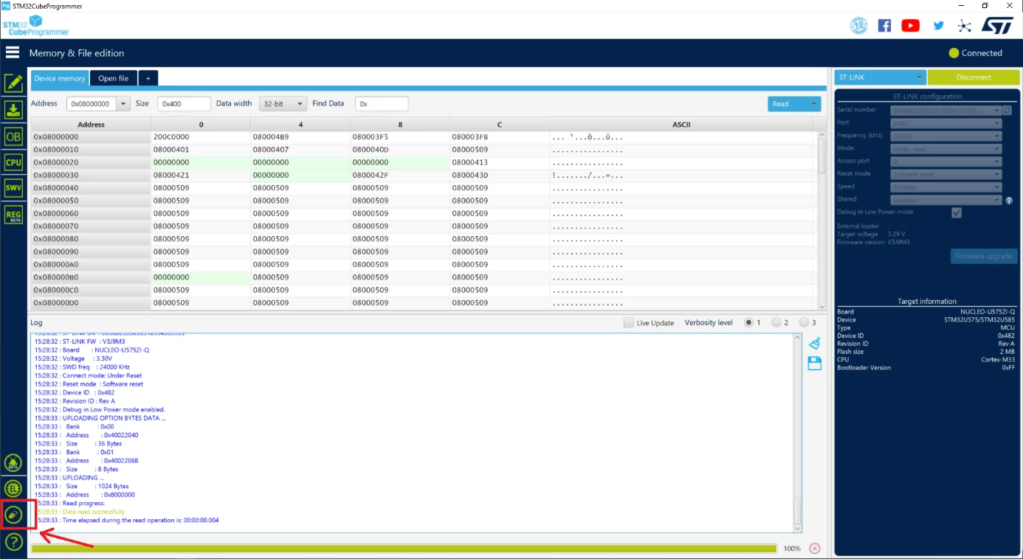Open Memory & File editing pencil icon
The height and width of the screenshot is (559, 1023).
click(x=13, y=83)
